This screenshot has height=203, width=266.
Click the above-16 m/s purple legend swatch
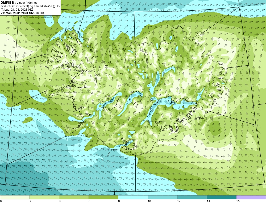(x=251, y=197)
